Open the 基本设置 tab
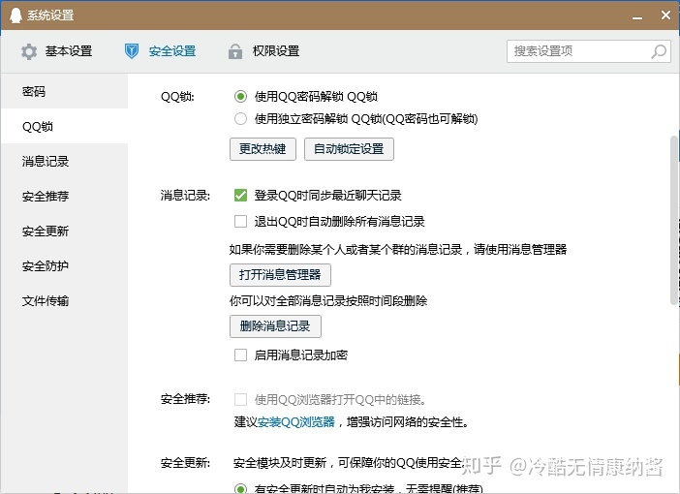This screenshot has height=494, width=680. tap(56, 51)
